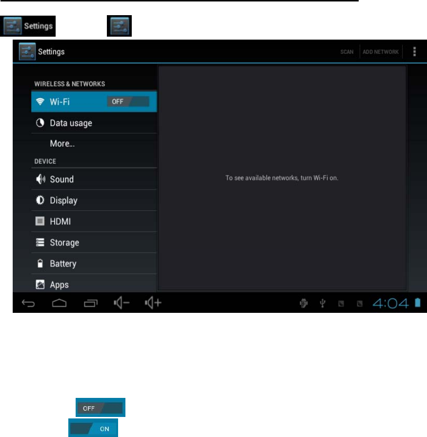The image size is (427, 437).
Task: Click the first SD card status icon
Action: [341, 304]
